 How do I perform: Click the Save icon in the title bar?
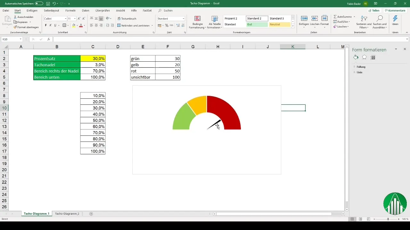[x=48, y=3]
